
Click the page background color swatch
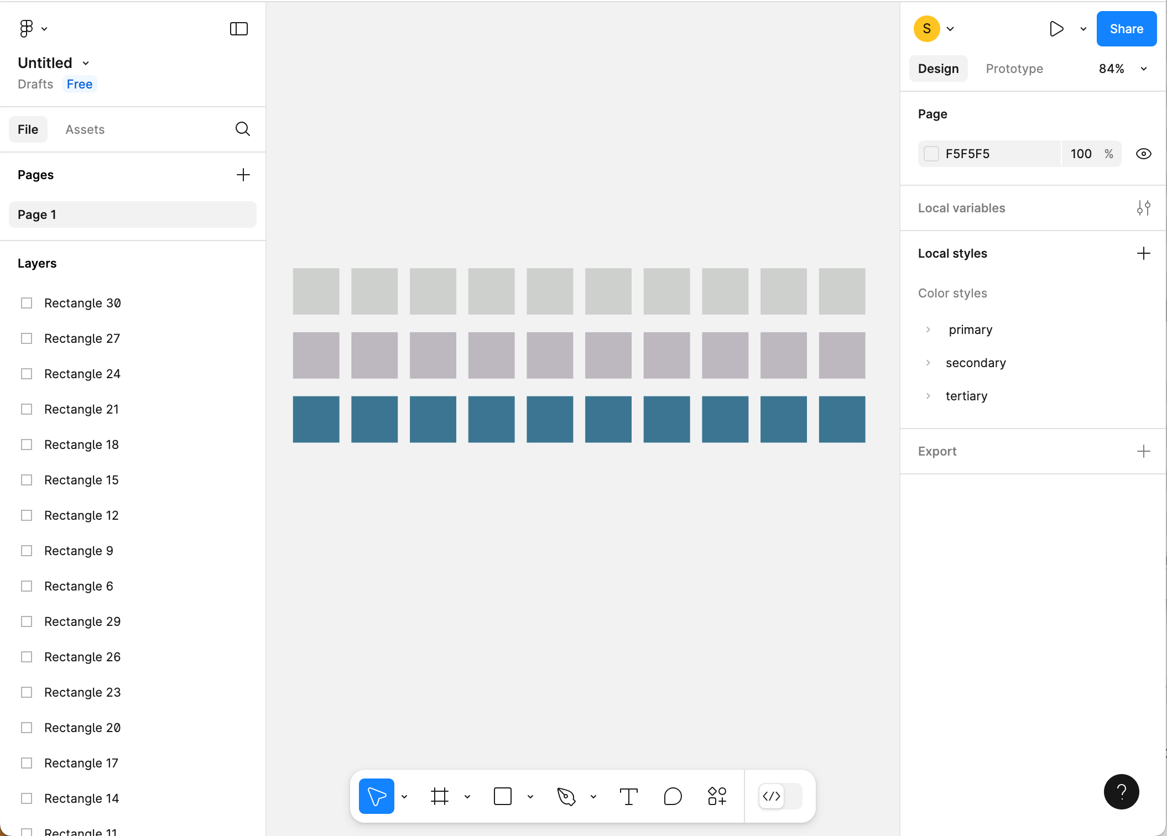(x=931, y=154)
